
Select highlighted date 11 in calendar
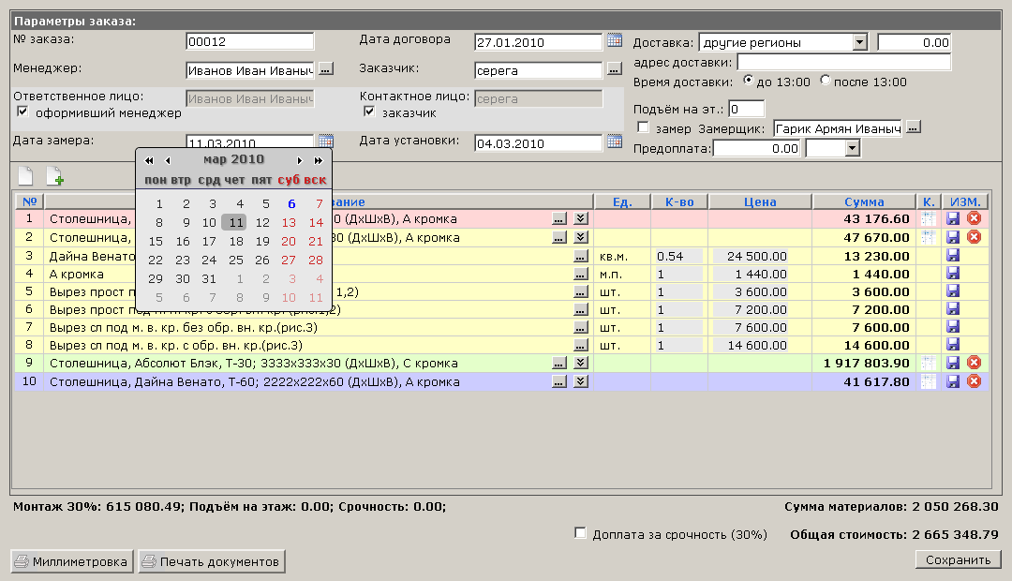(236, 223)
